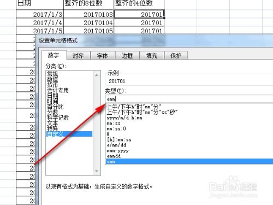This screenshot has height=205, width=273.
Task: Click the category list scroll down arrow
Action: click(97, 171)
